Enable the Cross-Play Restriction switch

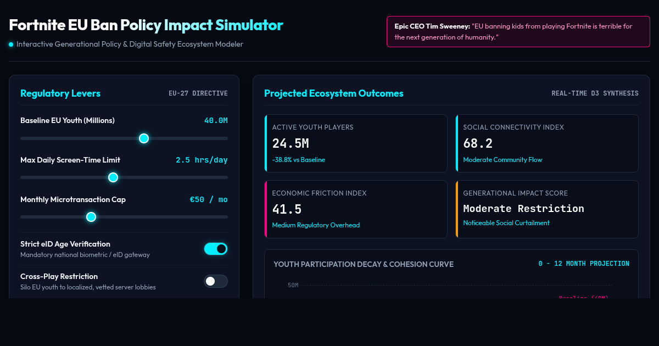coord(216,281)
